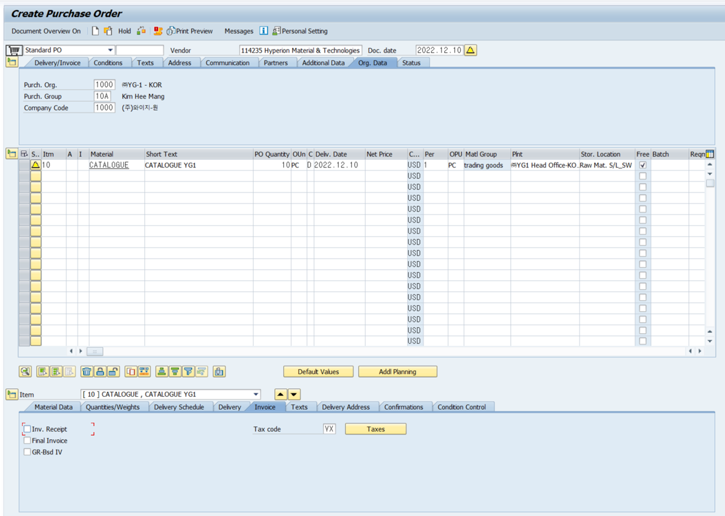This screenshot has width=725, height=516.
Task: Toggle the GR-Bsd IV checkbox
Action: point(27,452)
